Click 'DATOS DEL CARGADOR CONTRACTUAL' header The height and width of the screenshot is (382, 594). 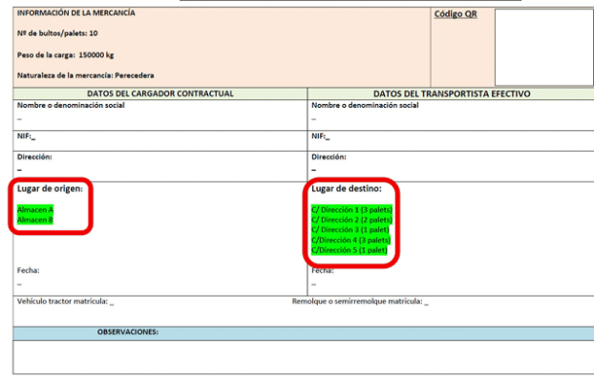click(x=160, y=94)
